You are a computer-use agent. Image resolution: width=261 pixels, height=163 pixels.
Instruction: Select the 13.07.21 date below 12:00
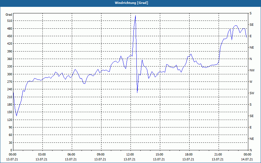130,159
